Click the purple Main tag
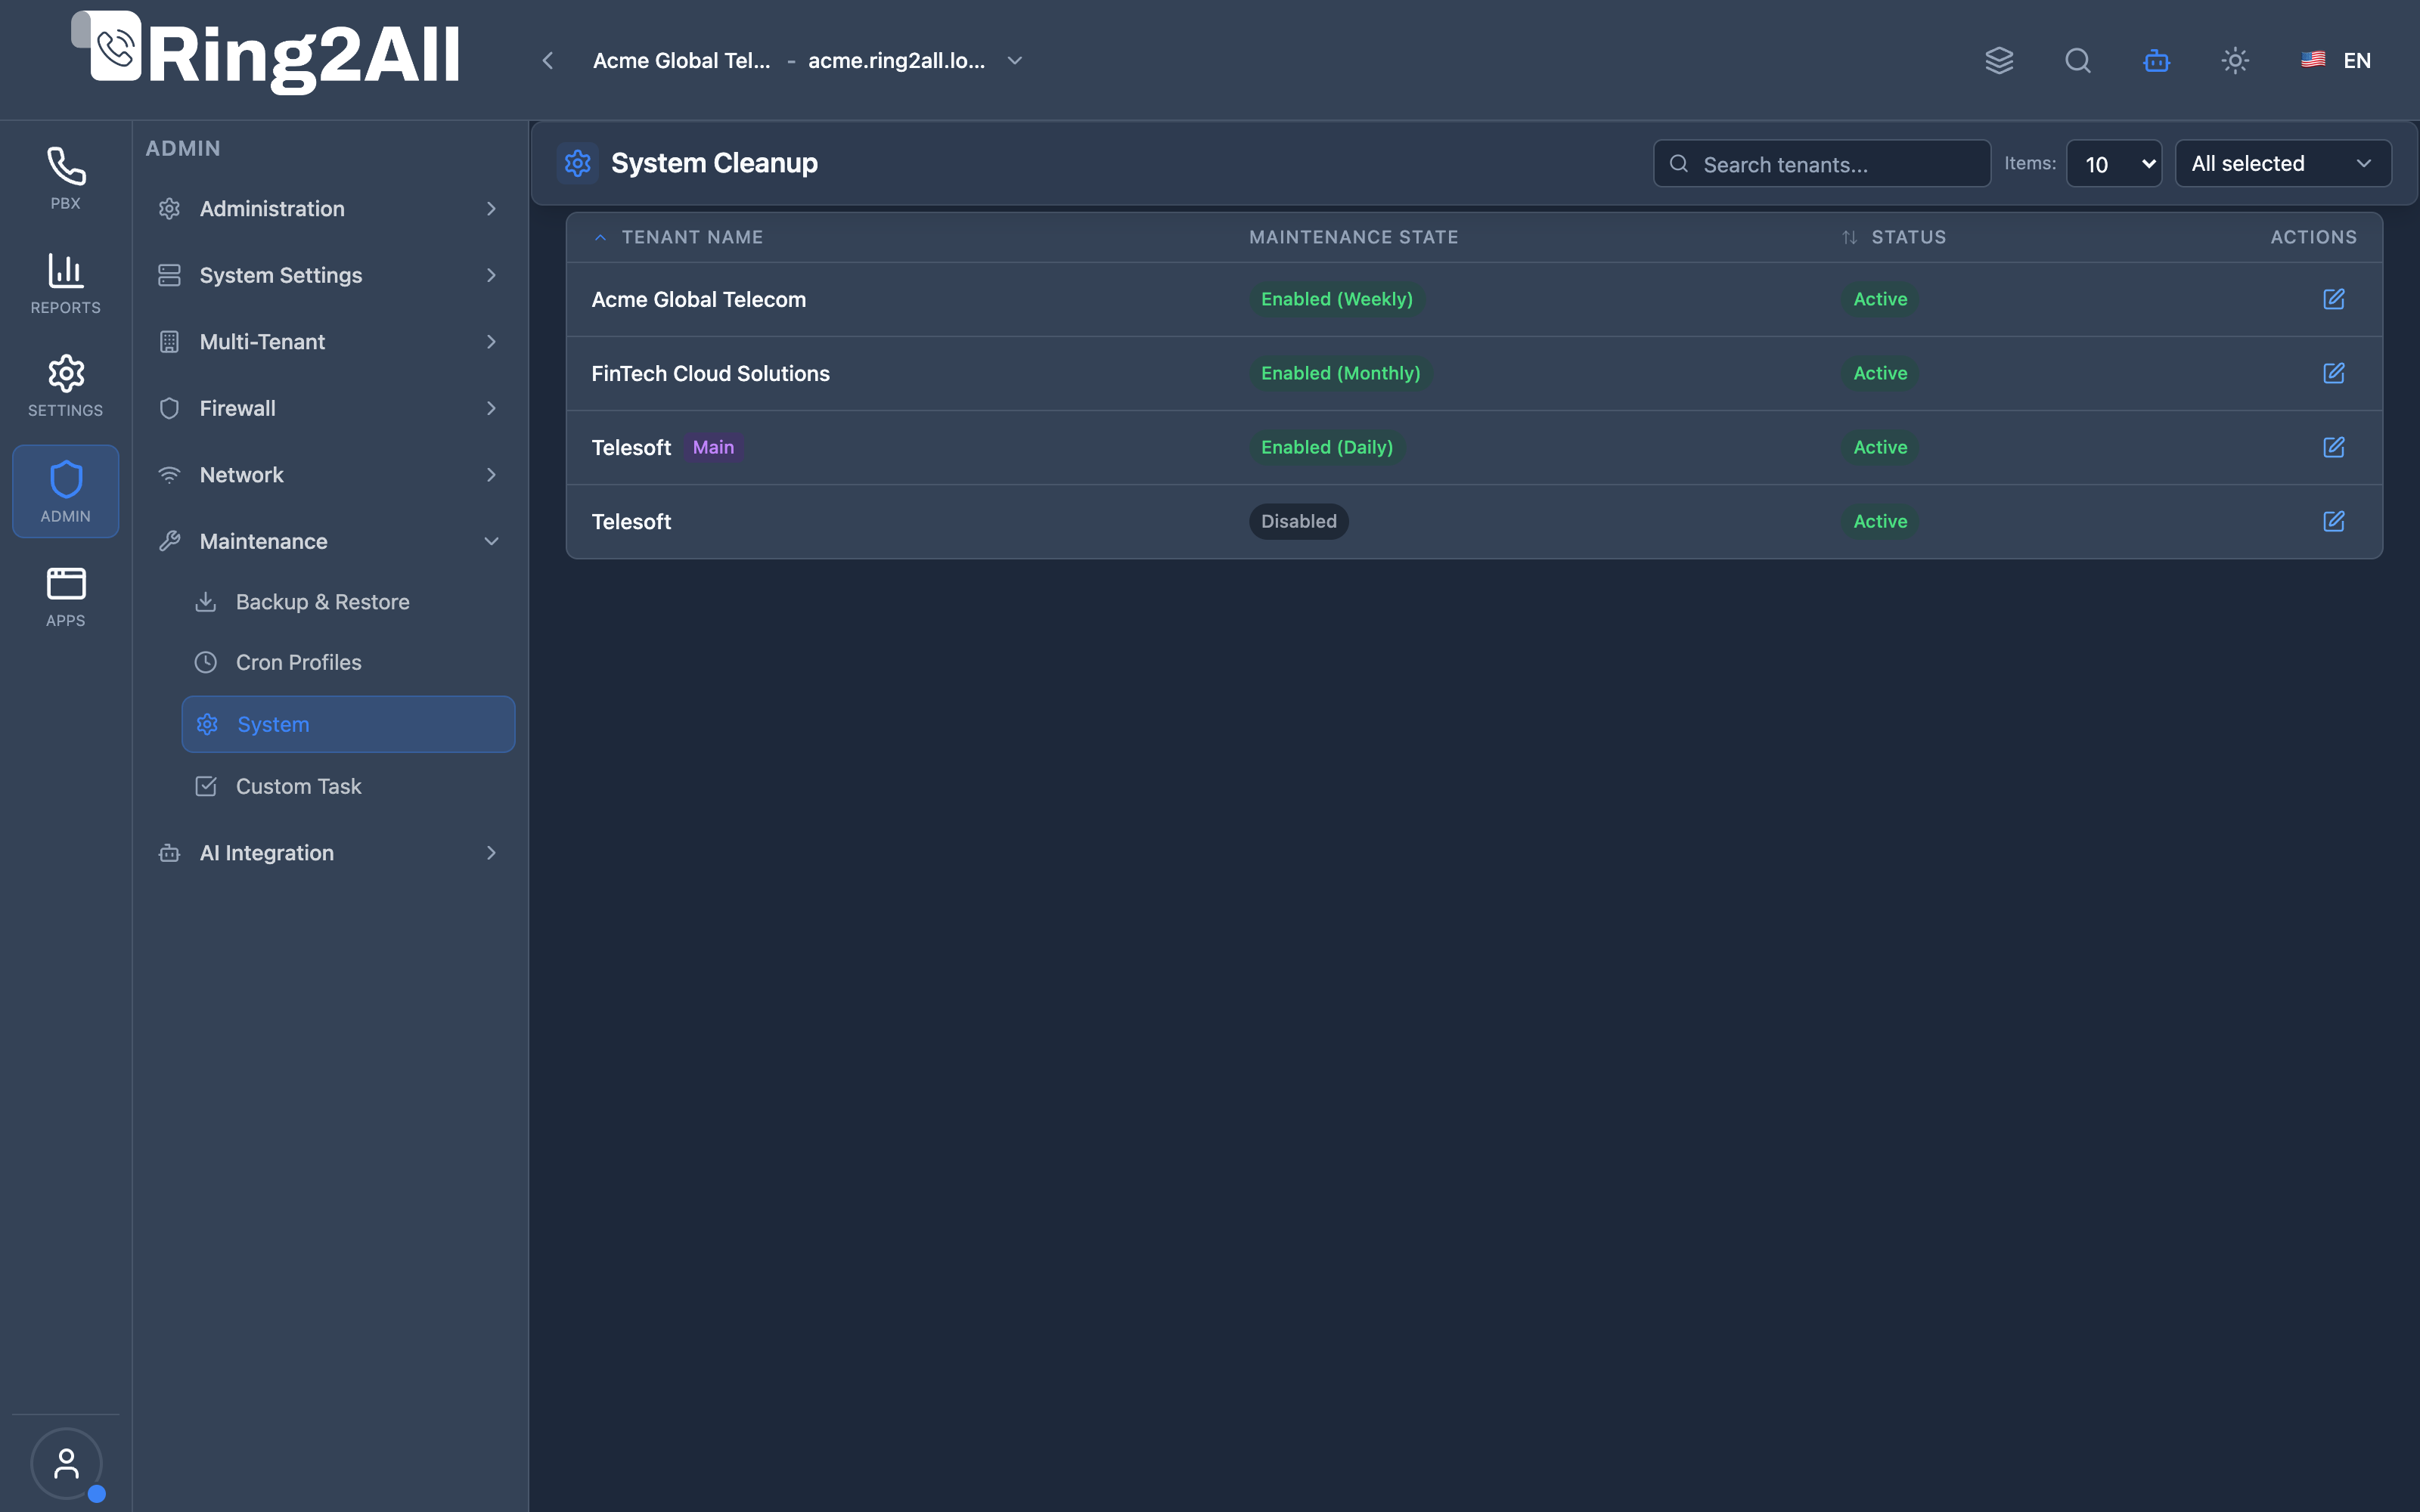 coord(713,447)
